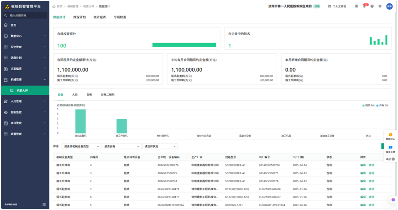Switch to the 统计报表 tab
This screenshot has width=398, height=210.
pyautogui.click(x=100, y=17)
